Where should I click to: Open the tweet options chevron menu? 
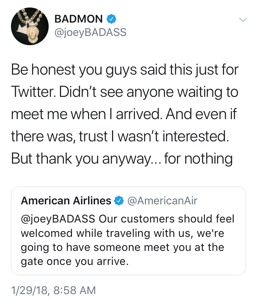(242, 20)
